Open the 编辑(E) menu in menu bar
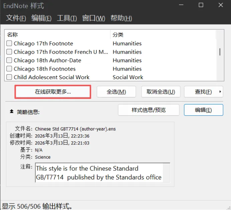 click(x=41, y=18)
